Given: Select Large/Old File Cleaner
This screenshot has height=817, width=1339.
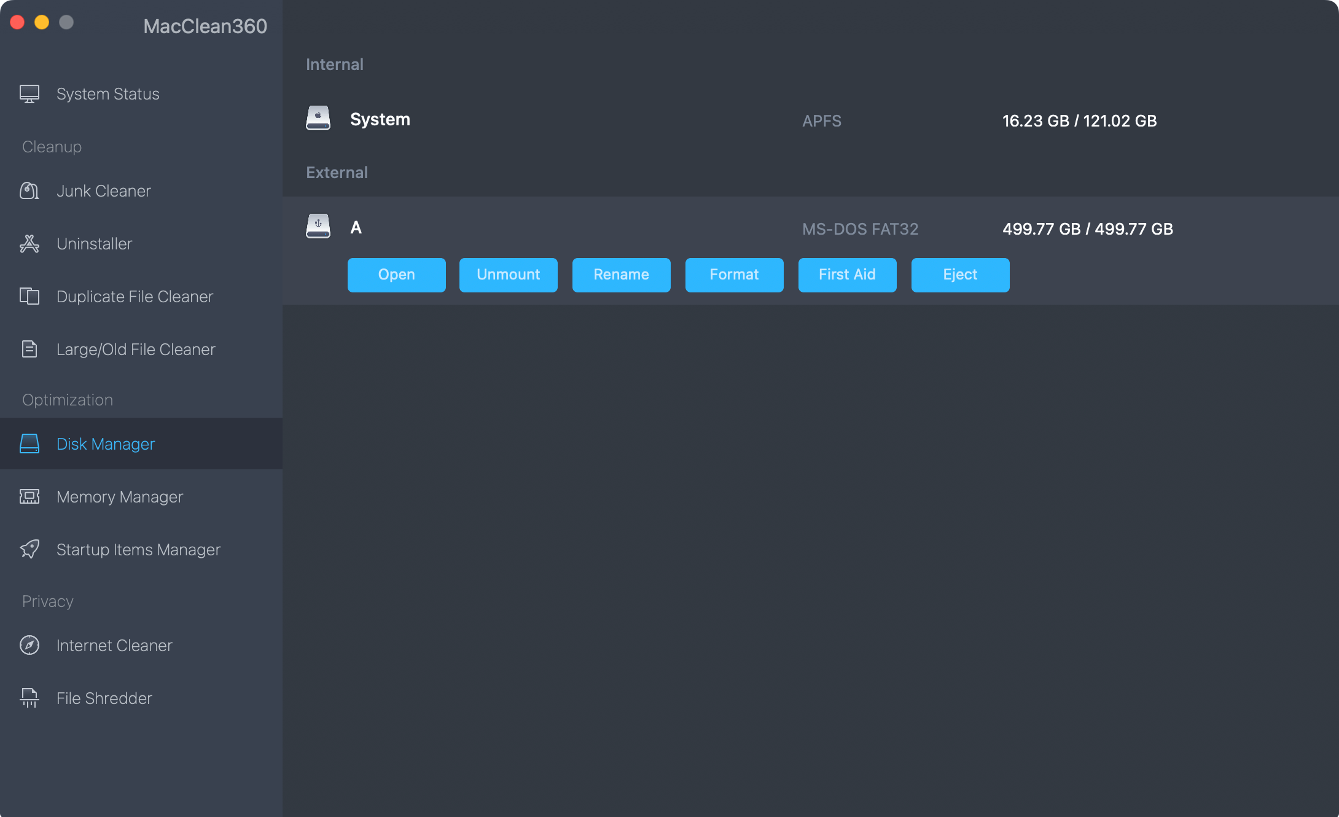Looking at the screenshot, I should [141, 350].
